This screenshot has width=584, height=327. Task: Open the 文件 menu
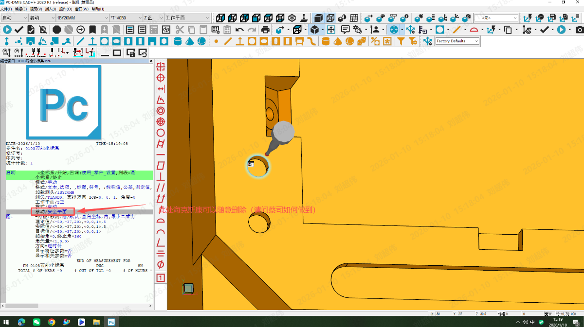6,9
